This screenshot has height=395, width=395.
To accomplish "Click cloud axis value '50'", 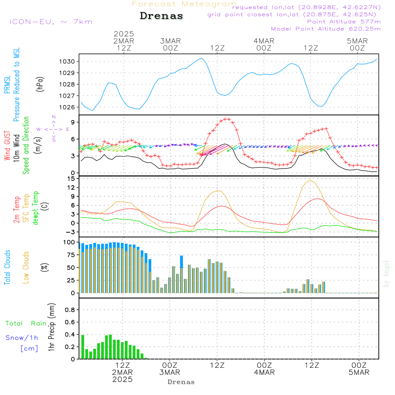I will pyautogui.click(x=71, y=268).
